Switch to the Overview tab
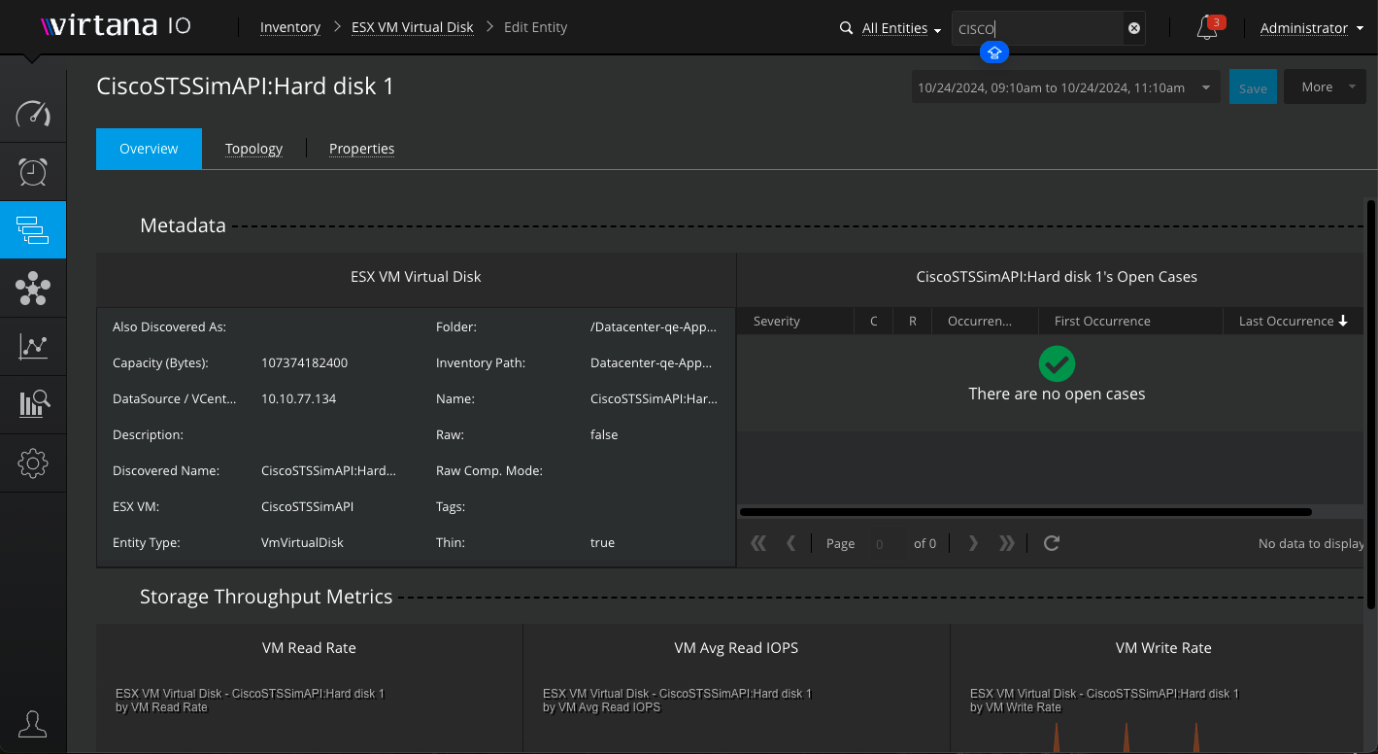Image resolution: width=1378 pixels, height=754 pixels. click(149, 149)
